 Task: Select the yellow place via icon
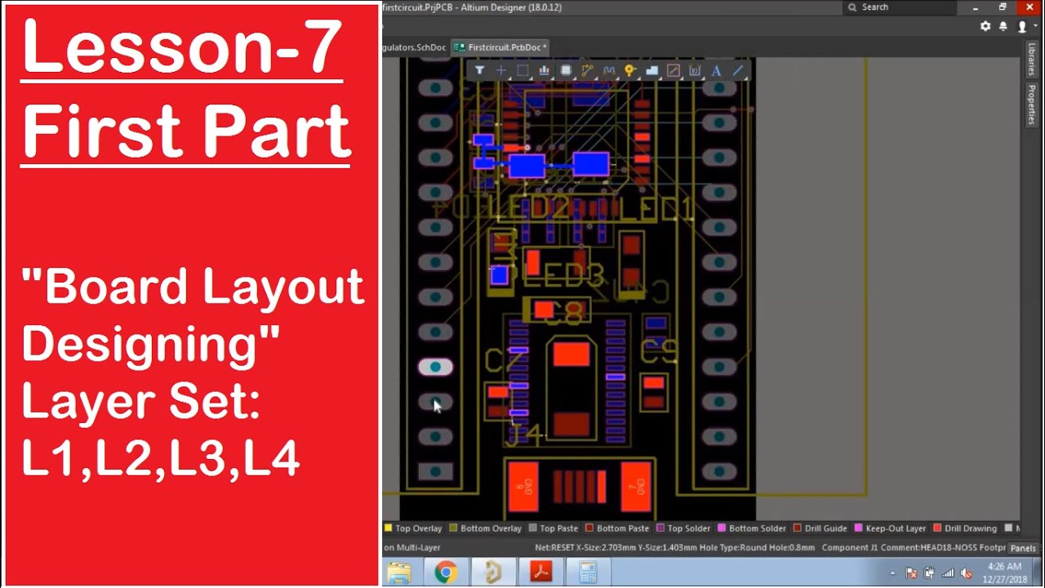(x=630, y=71)
